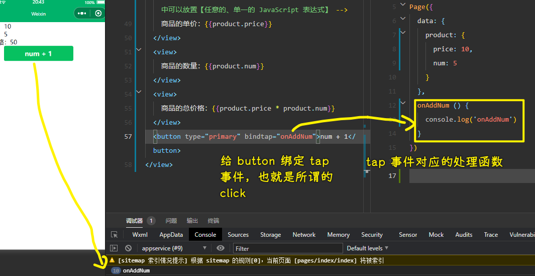535x276 pixels.
Task: Fold the product: { block at line 7
Action: tap(403, 33)
